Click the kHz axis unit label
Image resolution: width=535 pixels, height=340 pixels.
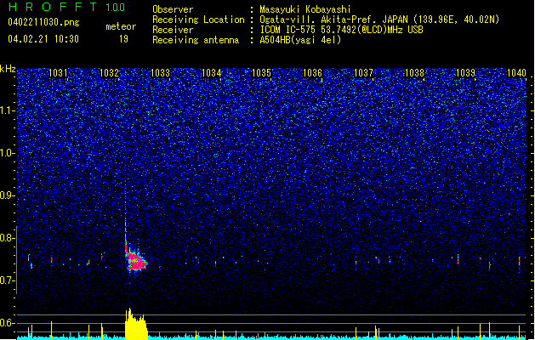[x=8, y=69]
